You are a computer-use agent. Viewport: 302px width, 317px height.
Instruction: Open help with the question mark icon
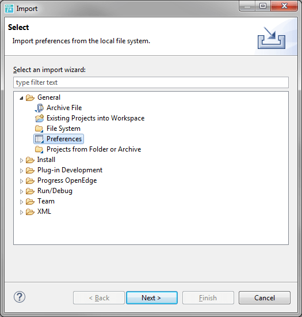tap(20, 297)
